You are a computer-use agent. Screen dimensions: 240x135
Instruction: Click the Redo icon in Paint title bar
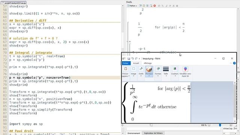[136, 58]
